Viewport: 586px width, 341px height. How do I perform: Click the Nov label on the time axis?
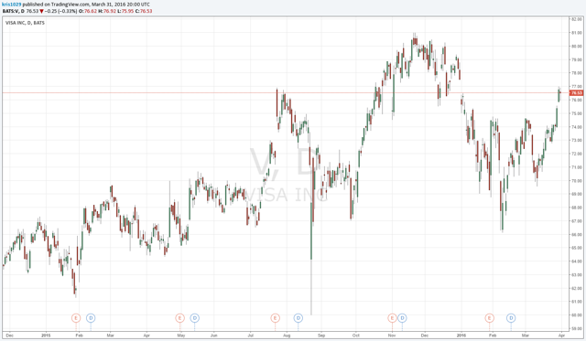click(392, 336)
